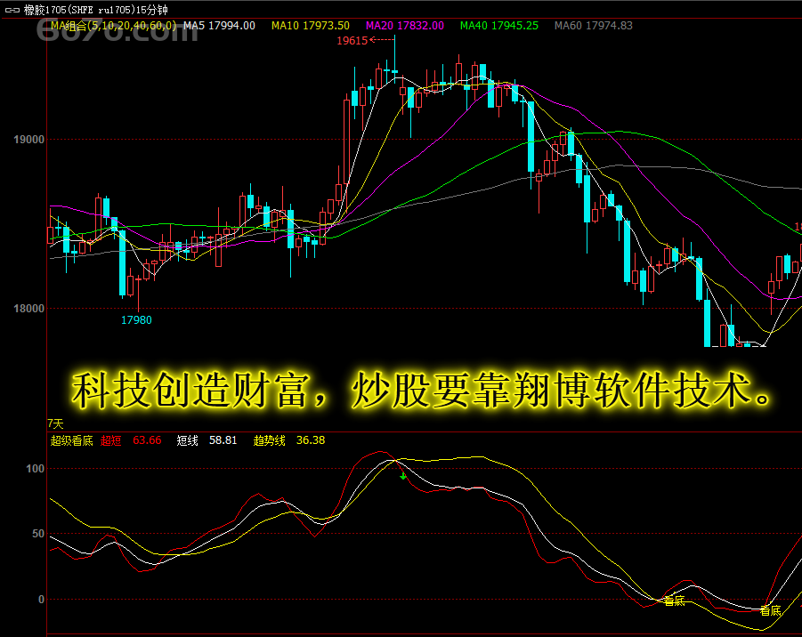Click the 短线 legend label

[187, 440]
